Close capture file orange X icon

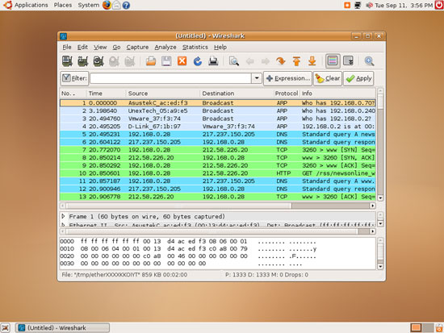[x=182, y=61]
